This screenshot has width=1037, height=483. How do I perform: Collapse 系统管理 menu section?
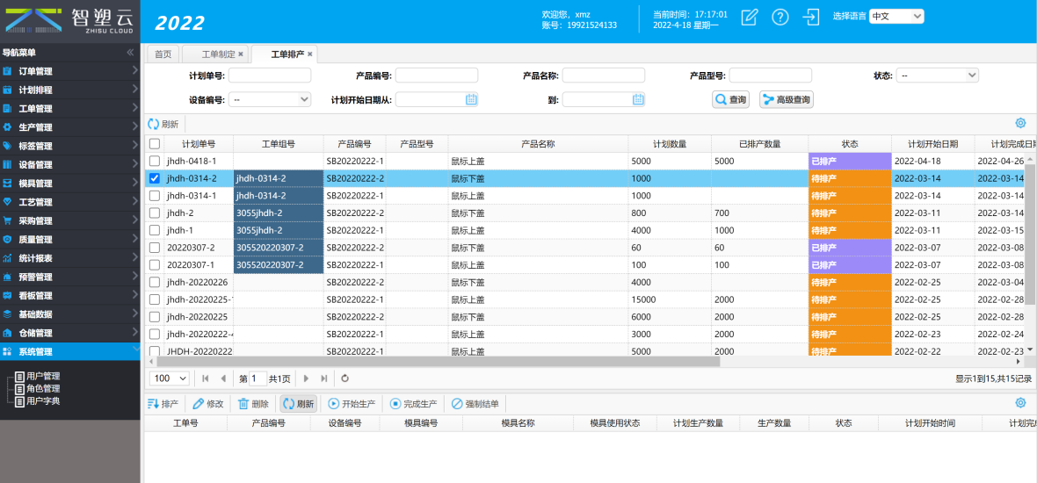coord(70,351)
